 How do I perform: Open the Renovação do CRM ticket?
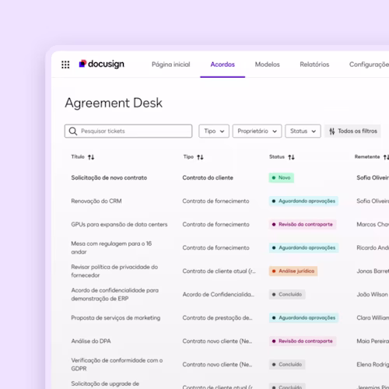click(96, 202)
